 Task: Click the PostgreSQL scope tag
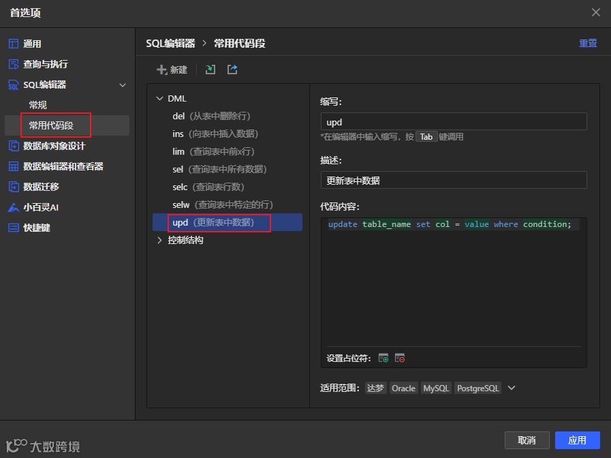tap(477, 388)
